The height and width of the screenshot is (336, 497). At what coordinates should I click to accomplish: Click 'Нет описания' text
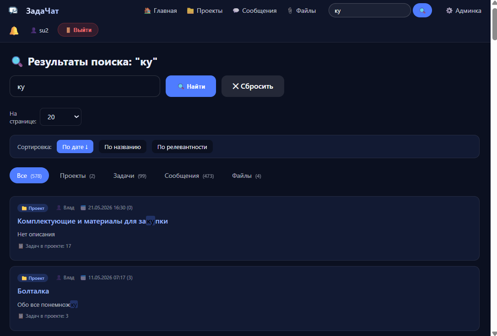click(36, 235)
